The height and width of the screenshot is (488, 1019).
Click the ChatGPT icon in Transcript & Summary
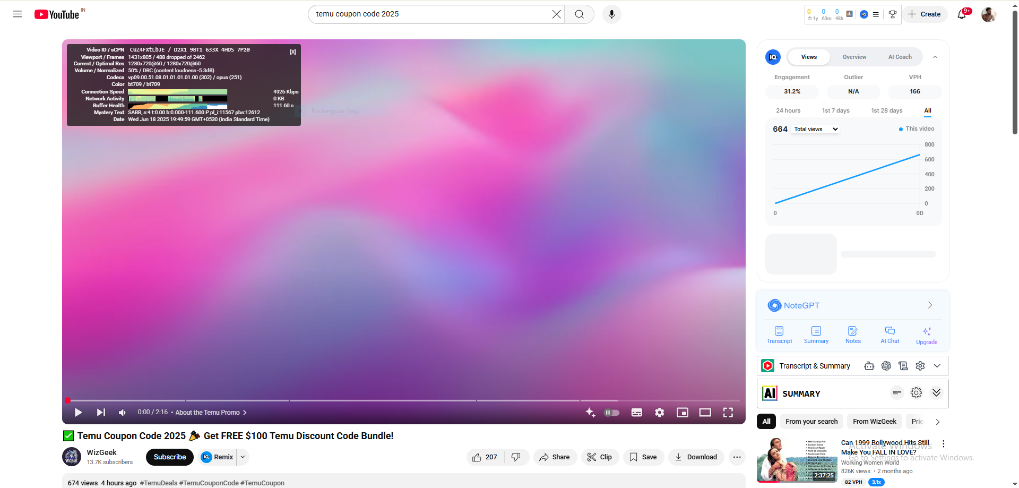tap(886, 366)
